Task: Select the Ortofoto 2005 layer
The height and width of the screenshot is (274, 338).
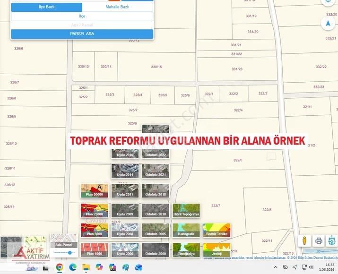Action: coord(156,231)
